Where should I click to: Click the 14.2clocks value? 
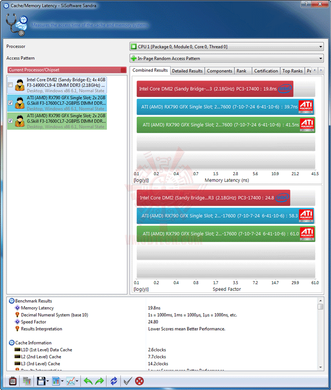tap(158, 364)
